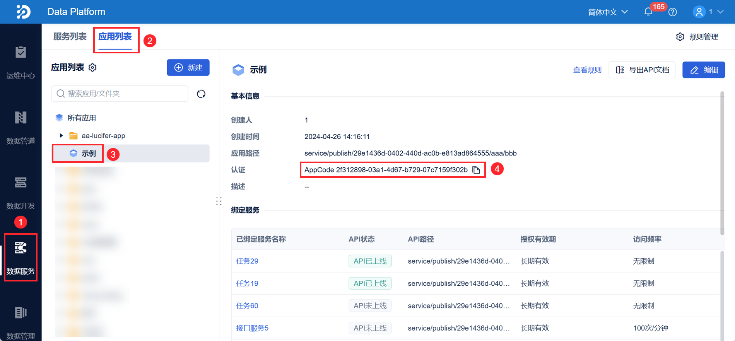Copy the AppCode using the copy icon

(477, 170)
